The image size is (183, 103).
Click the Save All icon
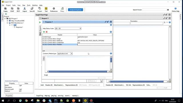click(32, 9)
